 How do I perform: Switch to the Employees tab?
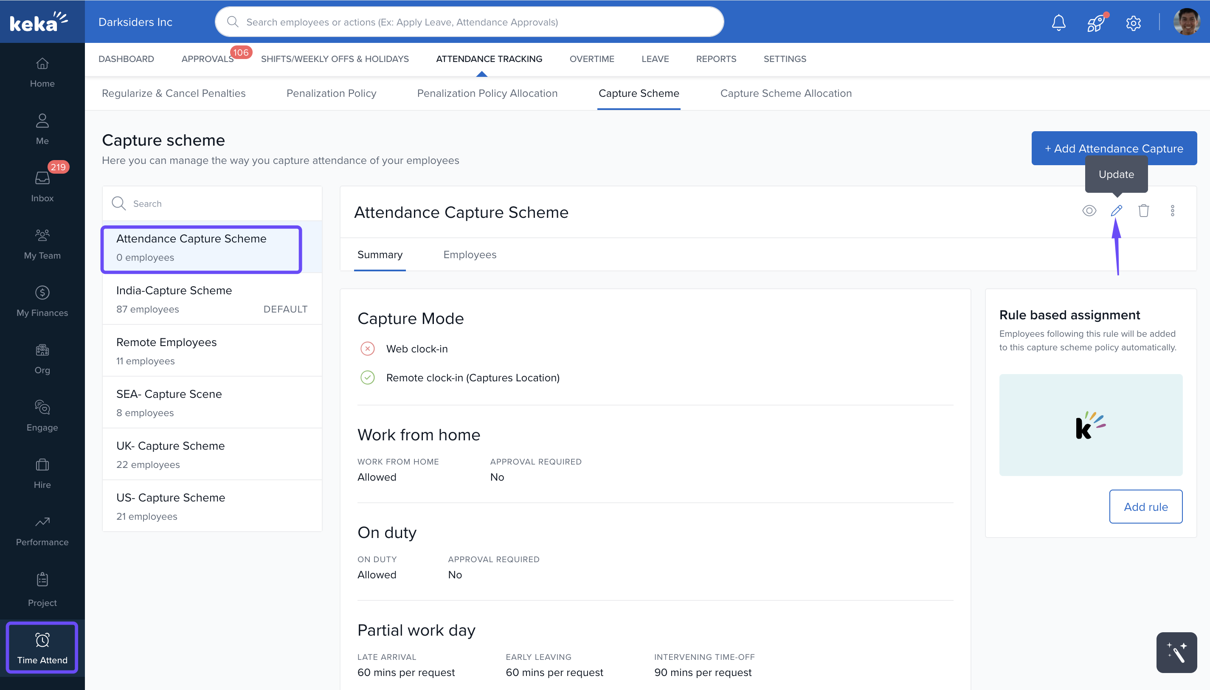469,254
